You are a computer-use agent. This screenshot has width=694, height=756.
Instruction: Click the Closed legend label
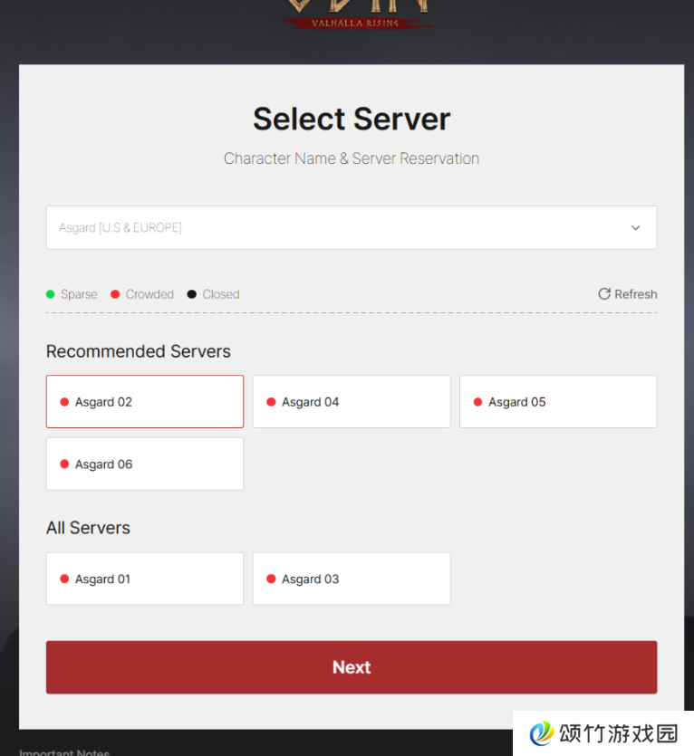click(x=221, y=294)
